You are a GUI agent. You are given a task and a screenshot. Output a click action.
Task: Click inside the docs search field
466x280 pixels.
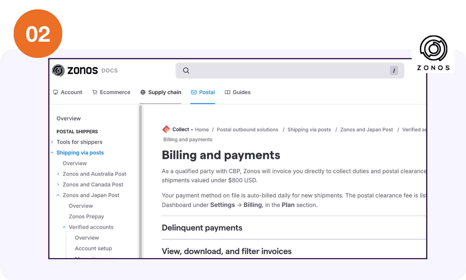(x=290, y=71)
